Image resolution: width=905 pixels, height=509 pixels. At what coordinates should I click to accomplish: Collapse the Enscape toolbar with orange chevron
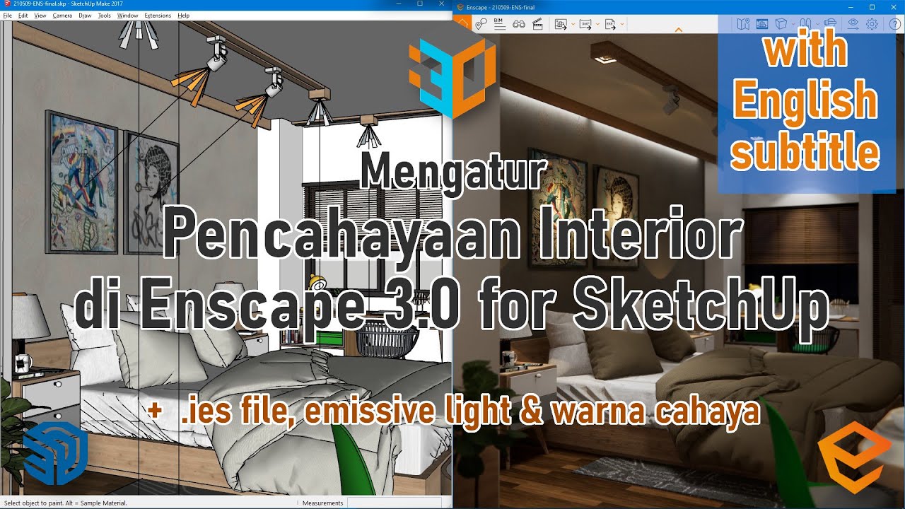[679, 30]
